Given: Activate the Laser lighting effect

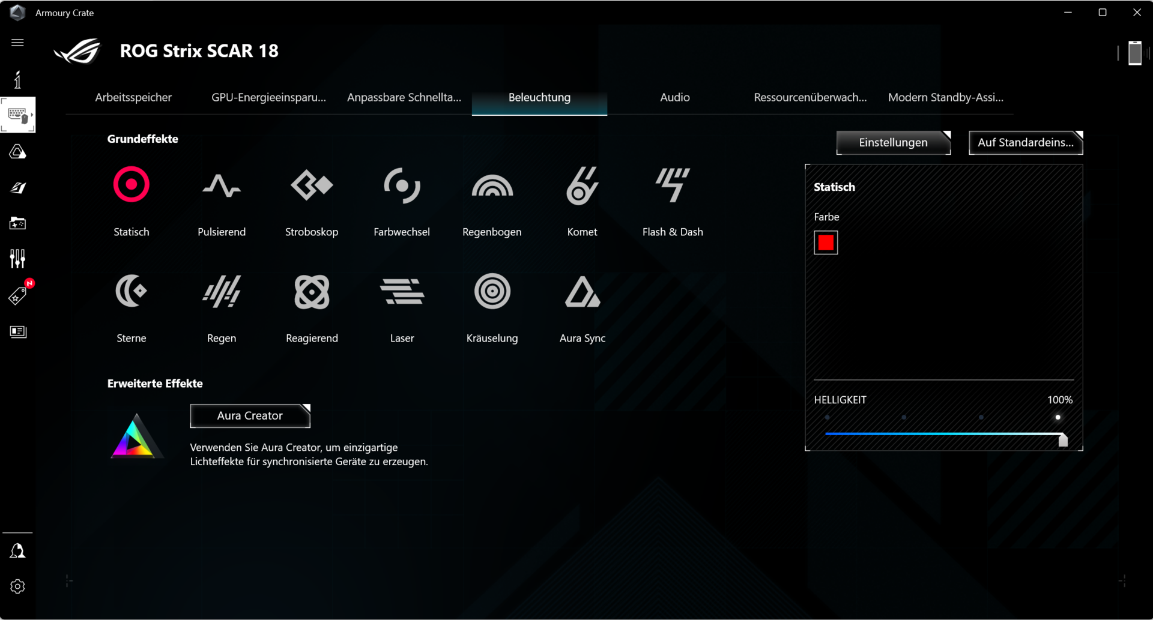Looking at the screenshot, I should coord(402,291).
